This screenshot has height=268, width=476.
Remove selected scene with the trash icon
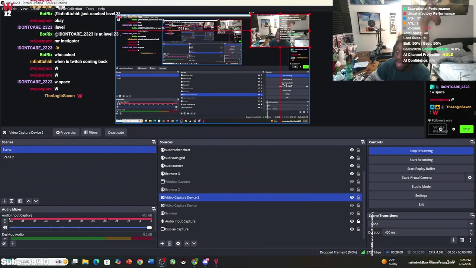[x=12, y=201]
